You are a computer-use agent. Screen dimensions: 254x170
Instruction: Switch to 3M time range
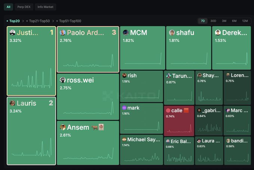224,21
